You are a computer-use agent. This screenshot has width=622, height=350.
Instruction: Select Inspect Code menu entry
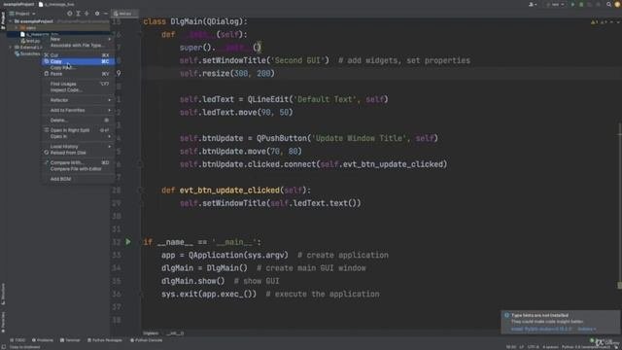pos(78,90)
